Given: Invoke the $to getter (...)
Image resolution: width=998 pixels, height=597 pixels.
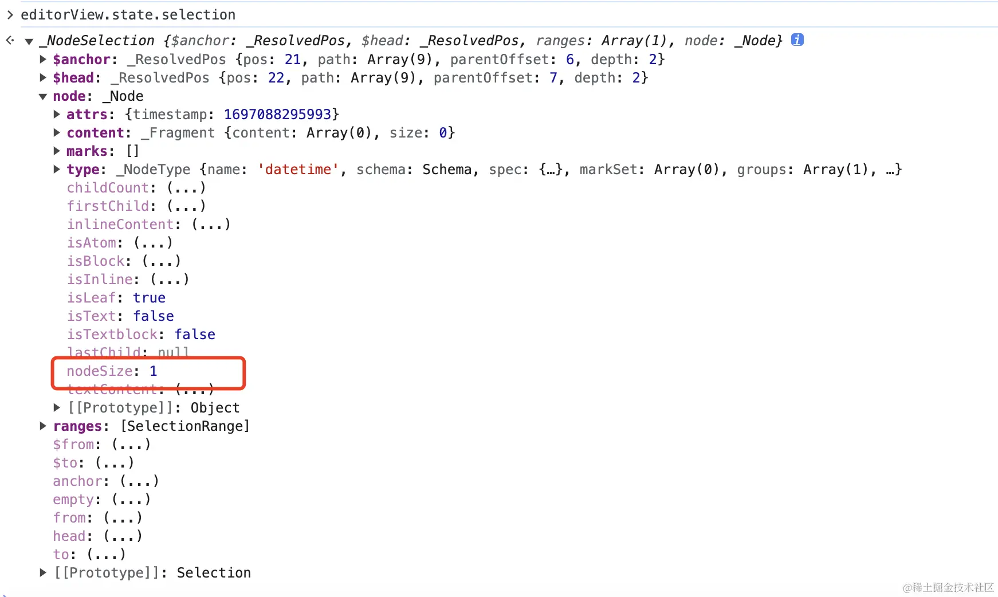Looking at the screenshot, I should coord(115,462).
